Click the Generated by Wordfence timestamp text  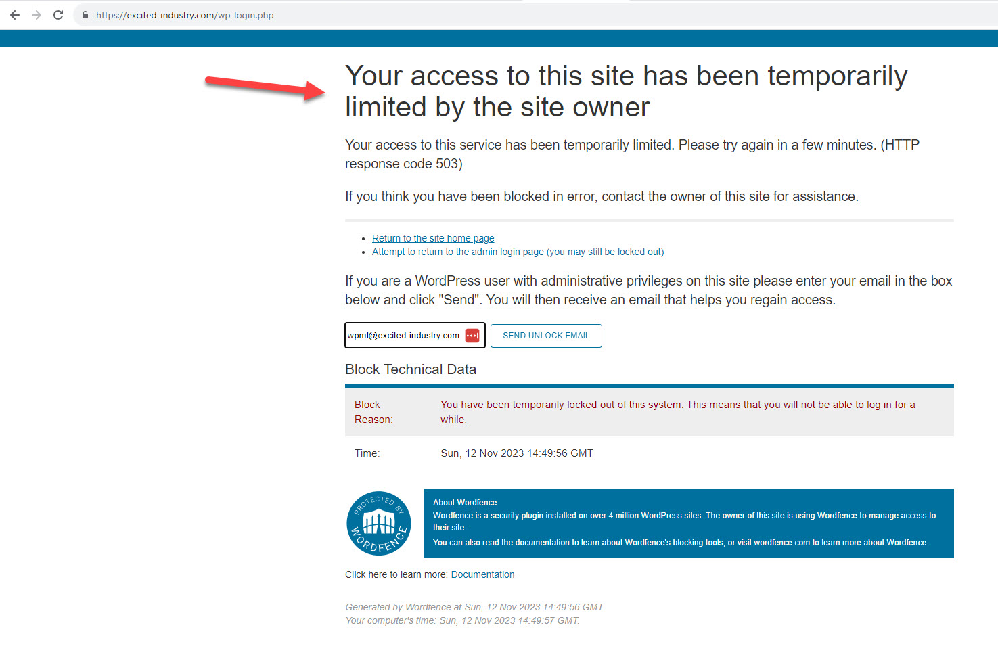point(475,607)
